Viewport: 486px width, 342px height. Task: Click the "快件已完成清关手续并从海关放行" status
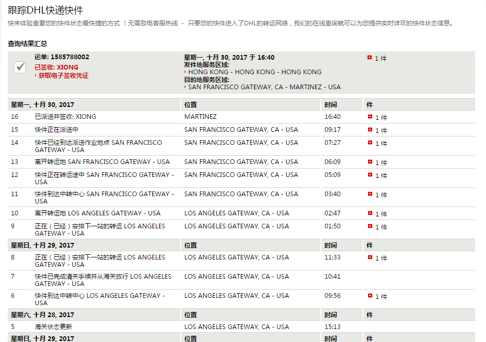click(103, 280)
